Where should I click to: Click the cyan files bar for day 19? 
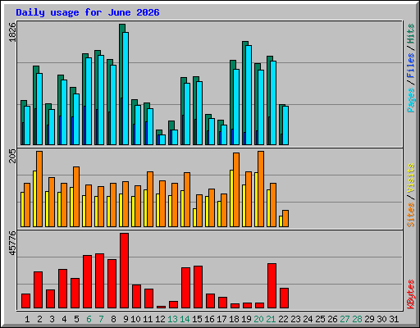tap(249, 95)
